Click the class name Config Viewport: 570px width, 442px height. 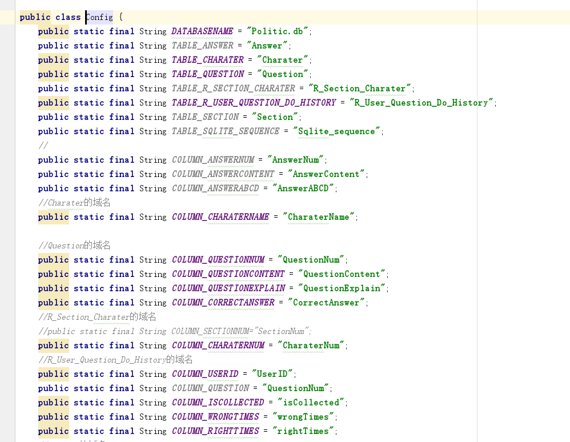(x=98, y=17)
